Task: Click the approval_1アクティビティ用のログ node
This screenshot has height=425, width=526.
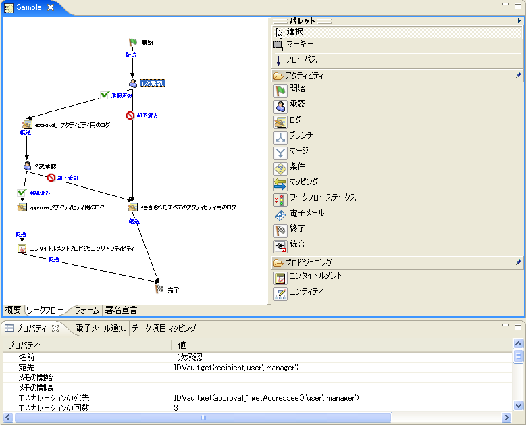Action: pyautogui.click(x=26, y=125)
